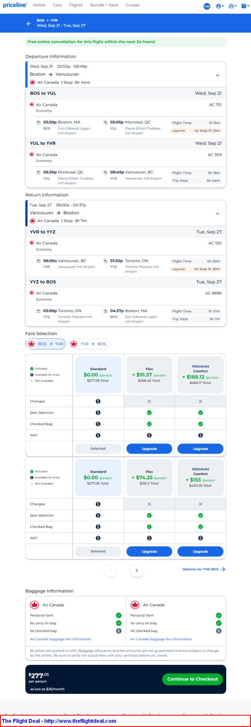Click Air Canada logo on AC 751 row
The height and width of the screenshot is (727, 251).
click(x=32, y=104)
